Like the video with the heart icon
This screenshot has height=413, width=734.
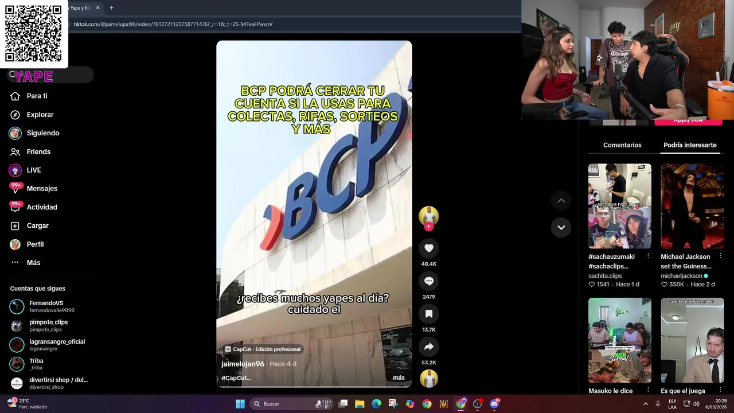(429, 248)
